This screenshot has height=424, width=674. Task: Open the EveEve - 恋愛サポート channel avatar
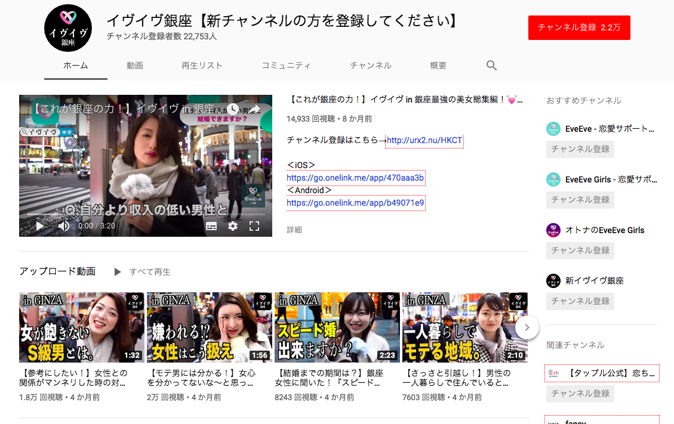(553, 129)
